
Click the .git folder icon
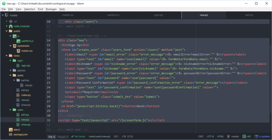(x=11, y=21)
